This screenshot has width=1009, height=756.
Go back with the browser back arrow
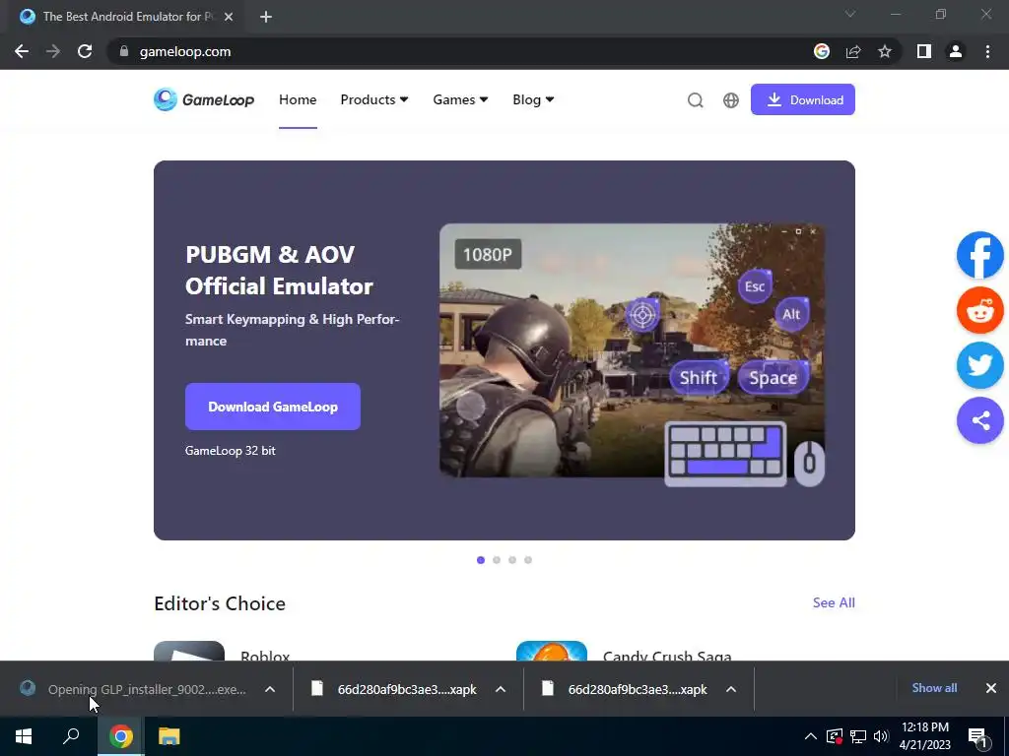[x=22, y=51]
